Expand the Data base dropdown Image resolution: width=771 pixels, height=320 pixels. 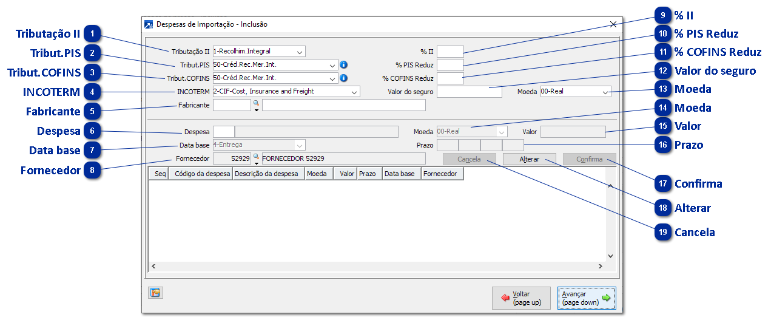(300, 145)
